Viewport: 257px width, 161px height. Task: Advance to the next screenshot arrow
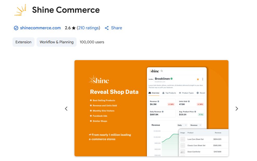[x=236, y=109]
